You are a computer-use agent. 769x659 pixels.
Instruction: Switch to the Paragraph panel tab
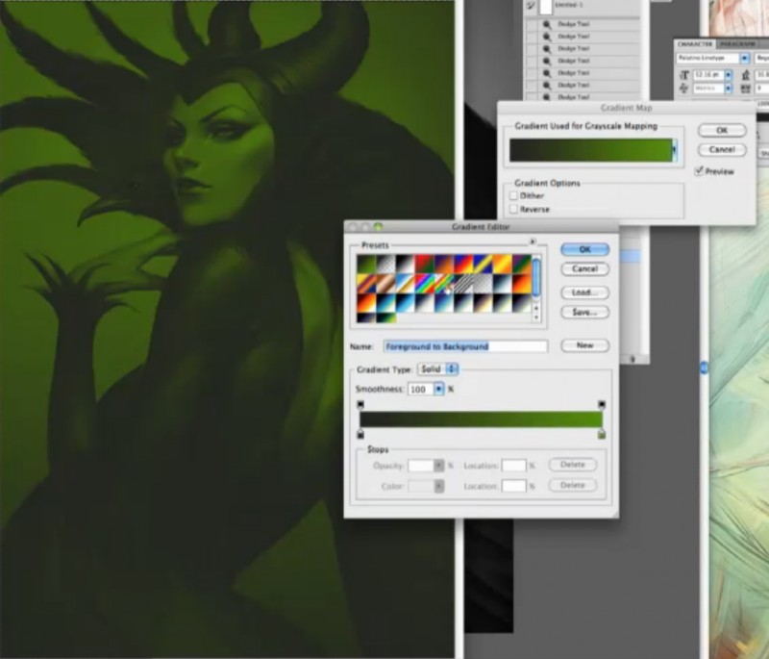[x=736, y=44]
